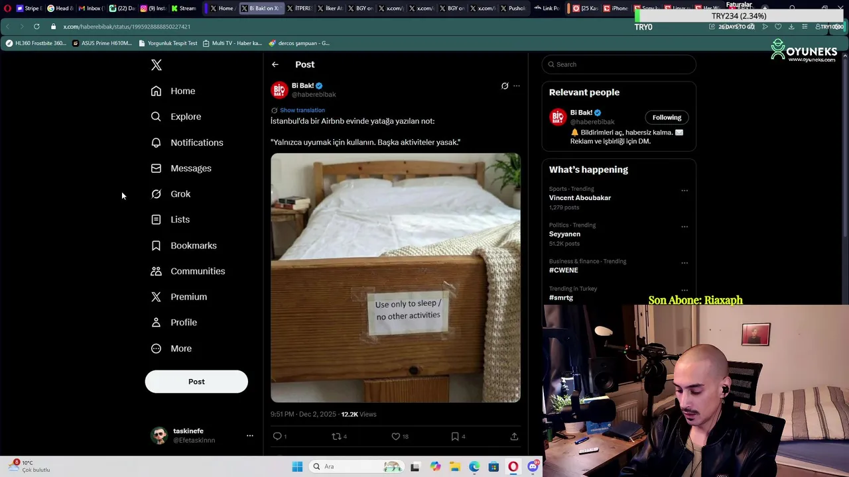
Task: Switch to the Stripe browser tab
Action: pos(28,9)
